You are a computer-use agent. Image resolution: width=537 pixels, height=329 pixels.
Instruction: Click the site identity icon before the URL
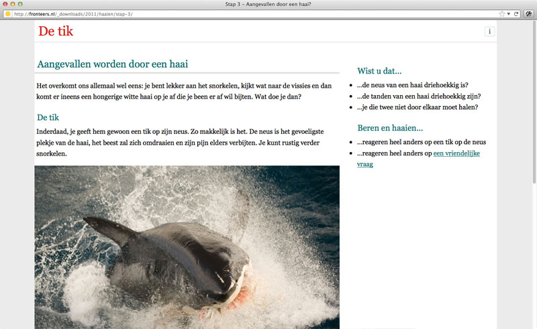tap(7, 13)
